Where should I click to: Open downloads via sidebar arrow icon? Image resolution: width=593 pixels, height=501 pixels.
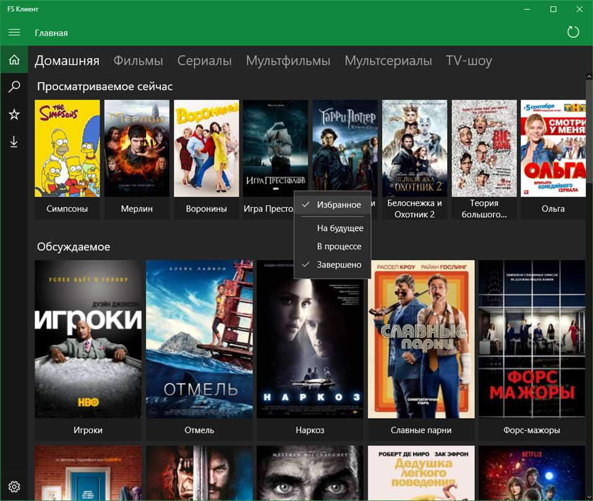point(14,142)
